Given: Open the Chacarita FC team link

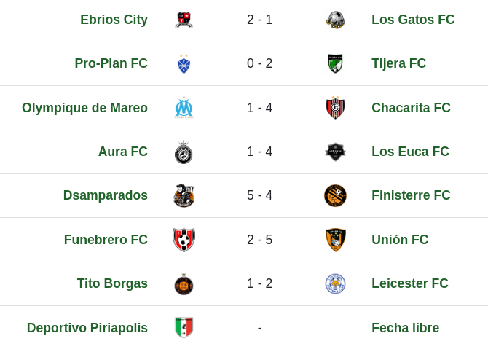Looking at the screenshot, I should [x=411, y=108].
